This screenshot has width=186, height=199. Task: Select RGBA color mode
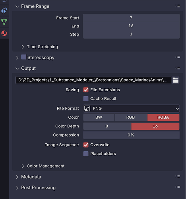pyautogui.click(x=163, y=117)
